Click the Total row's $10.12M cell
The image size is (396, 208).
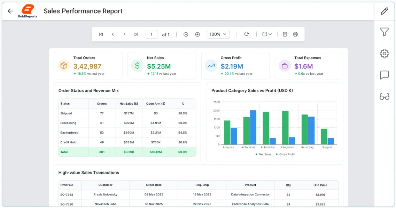point(156,152)
